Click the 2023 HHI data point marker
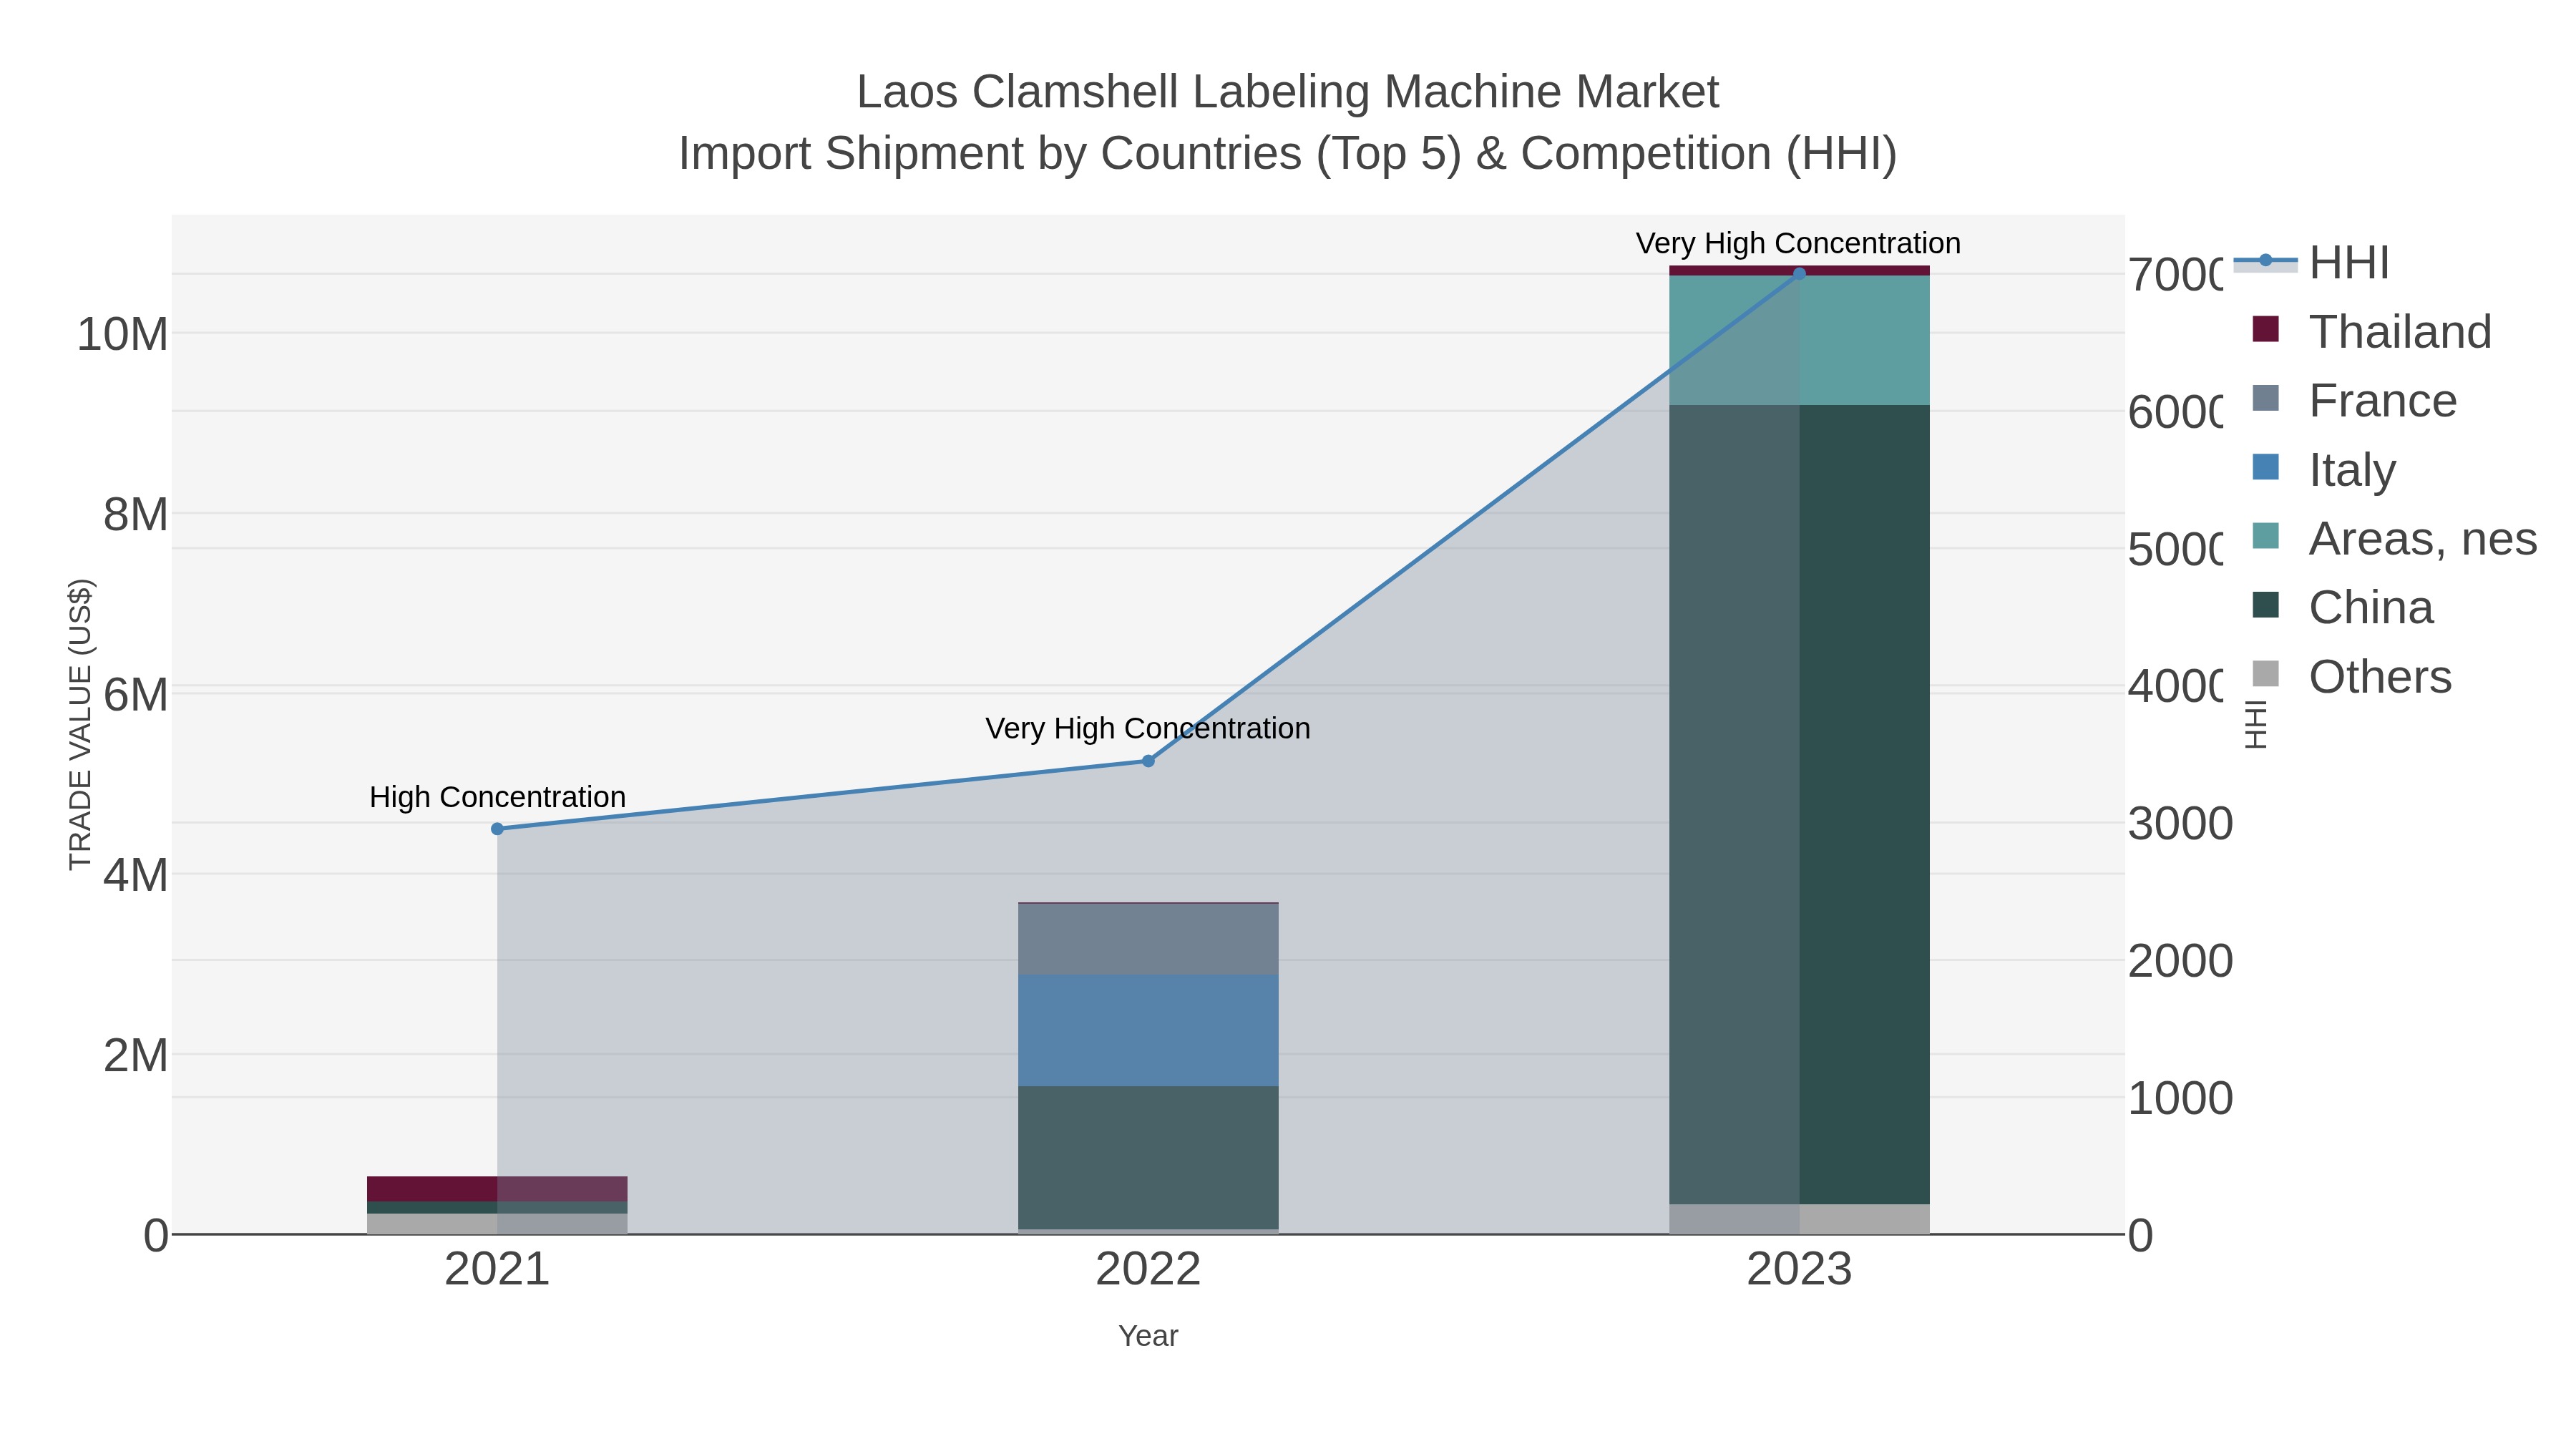Screen dimensions: 2576x1449 pyautogui.click(x=1799, y=274)
